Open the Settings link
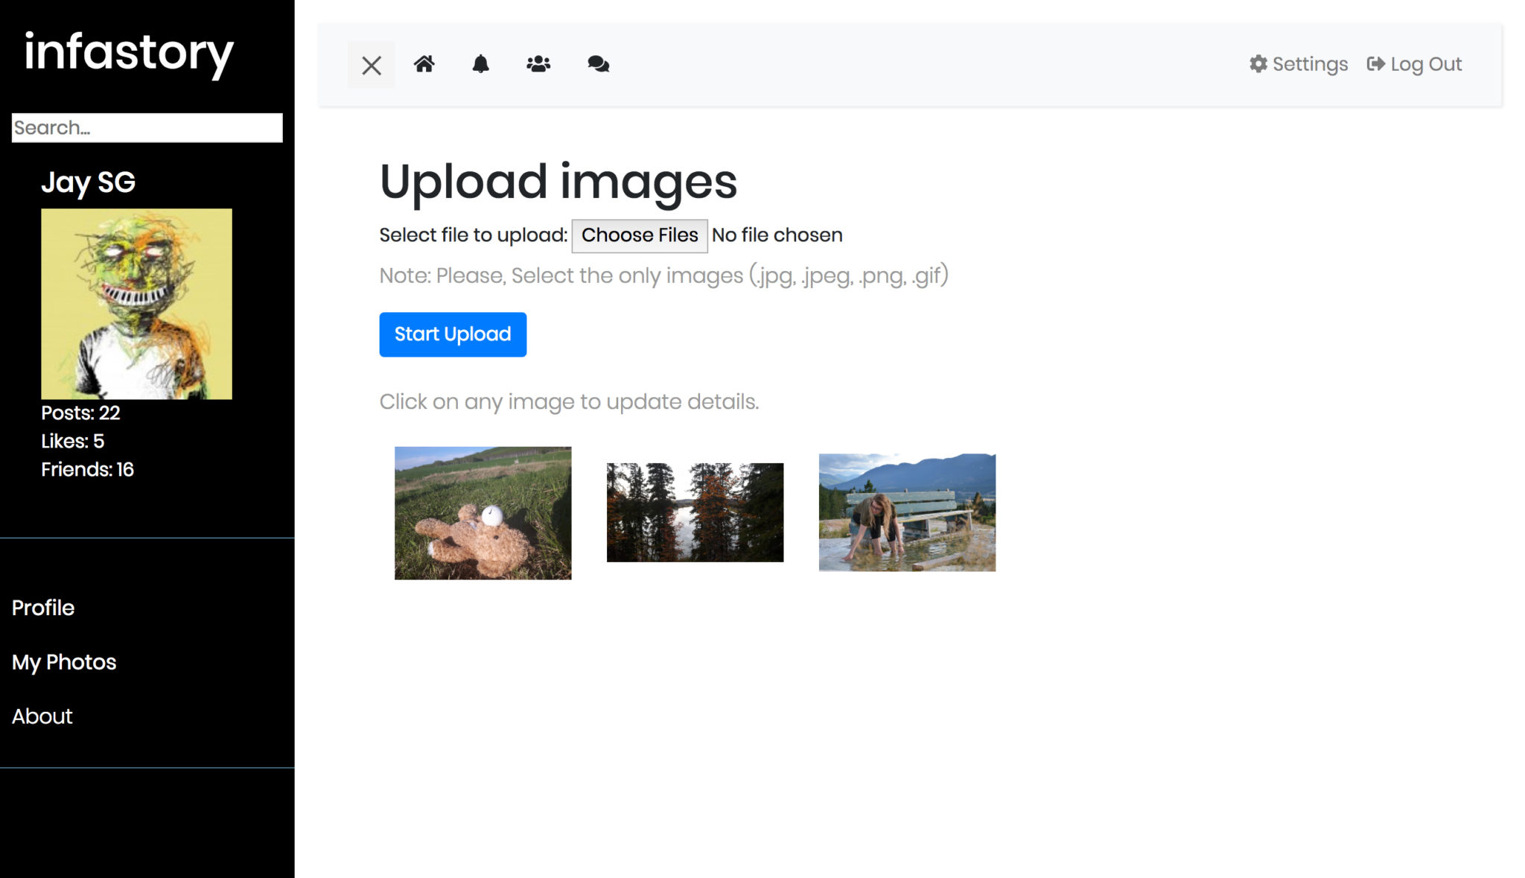The image size is (1525, 878). click(1310, 64)
